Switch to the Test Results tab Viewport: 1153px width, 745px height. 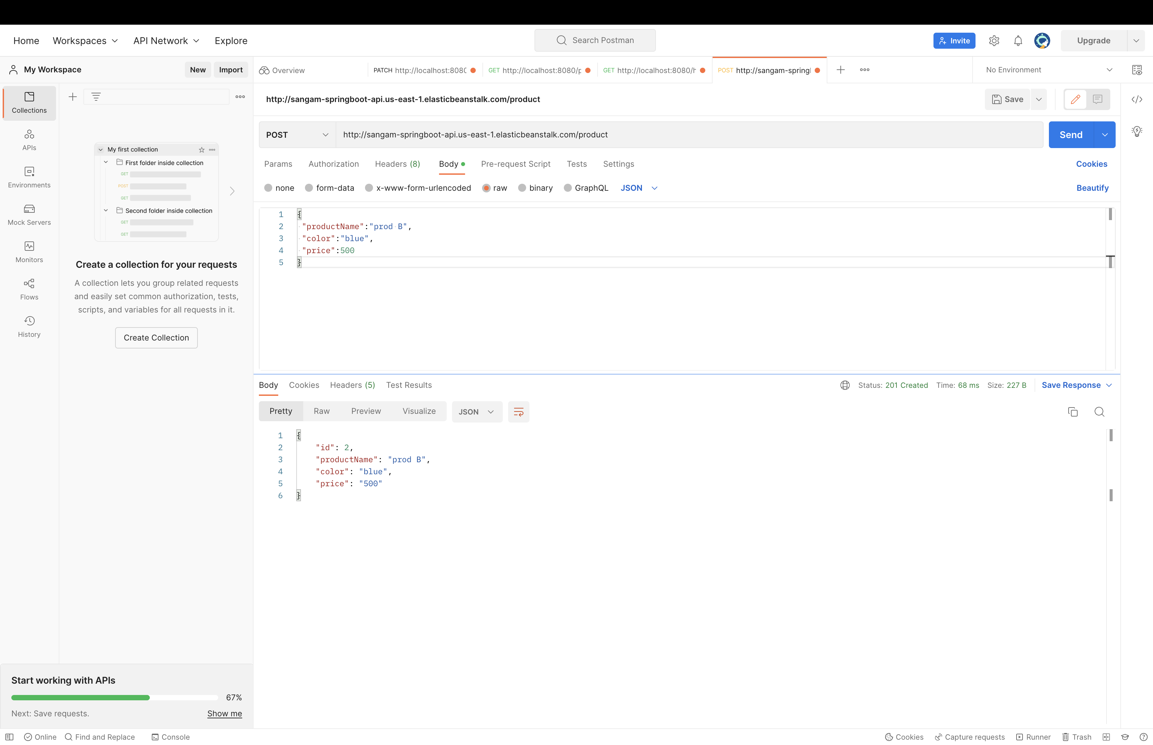click(409, 385)
